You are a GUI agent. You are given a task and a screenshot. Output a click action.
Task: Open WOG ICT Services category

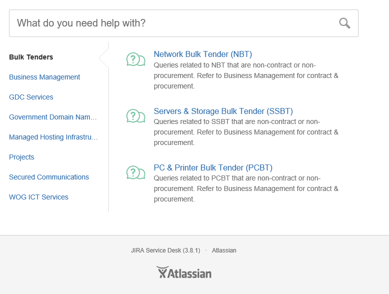38,197
